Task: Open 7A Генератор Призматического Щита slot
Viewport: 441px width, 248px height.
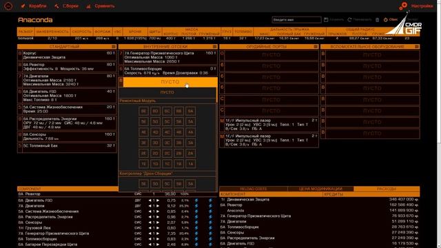Action: point(168,57)
